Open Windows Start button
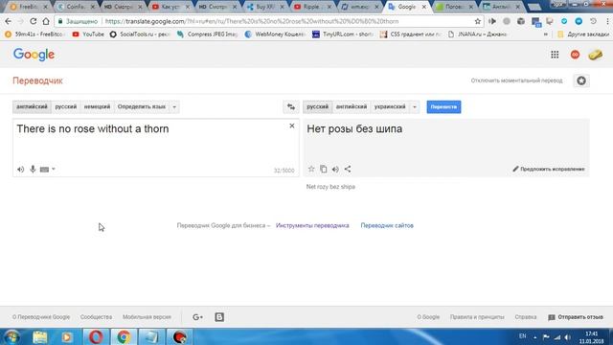The height and width of the screenshot is (345, 613). pos(12,336)
